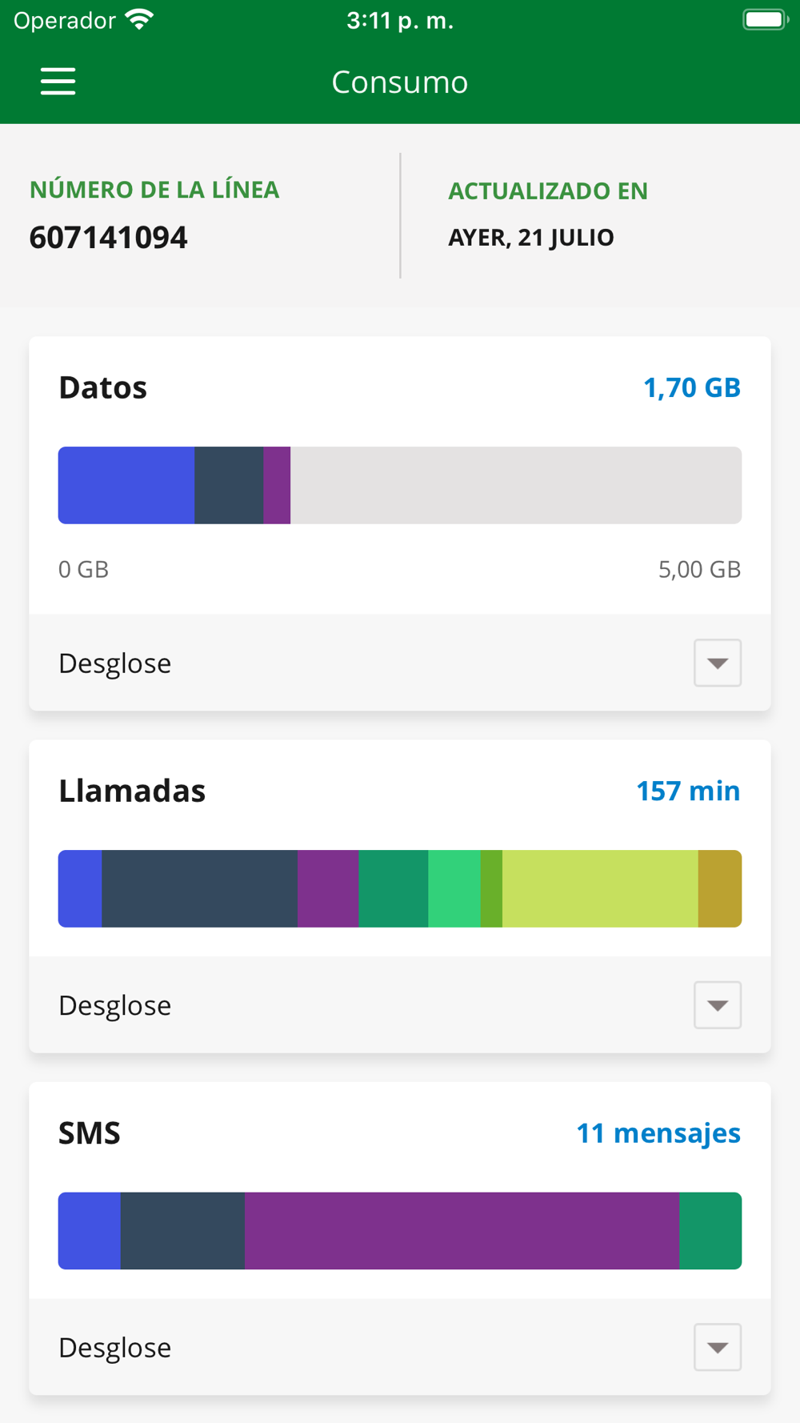Tap the blue segment of Datos bar

pos(126,485)
